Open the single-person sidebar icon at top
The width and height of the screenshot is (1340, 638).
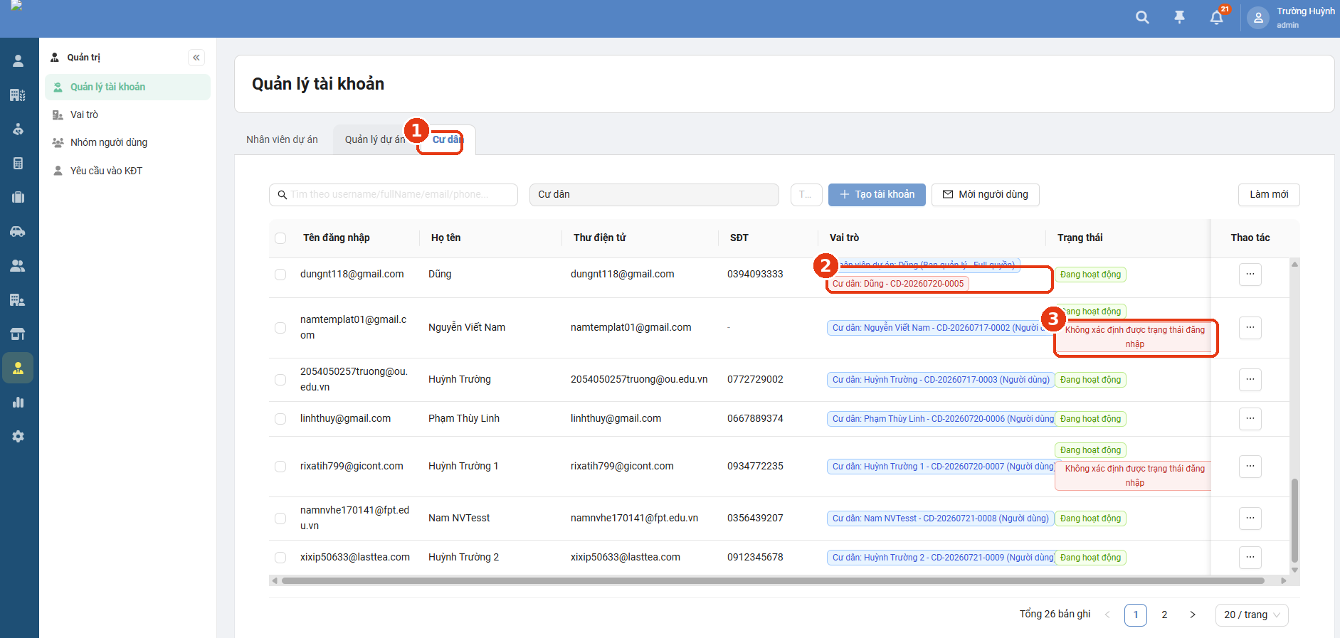[x=19, y=61]
